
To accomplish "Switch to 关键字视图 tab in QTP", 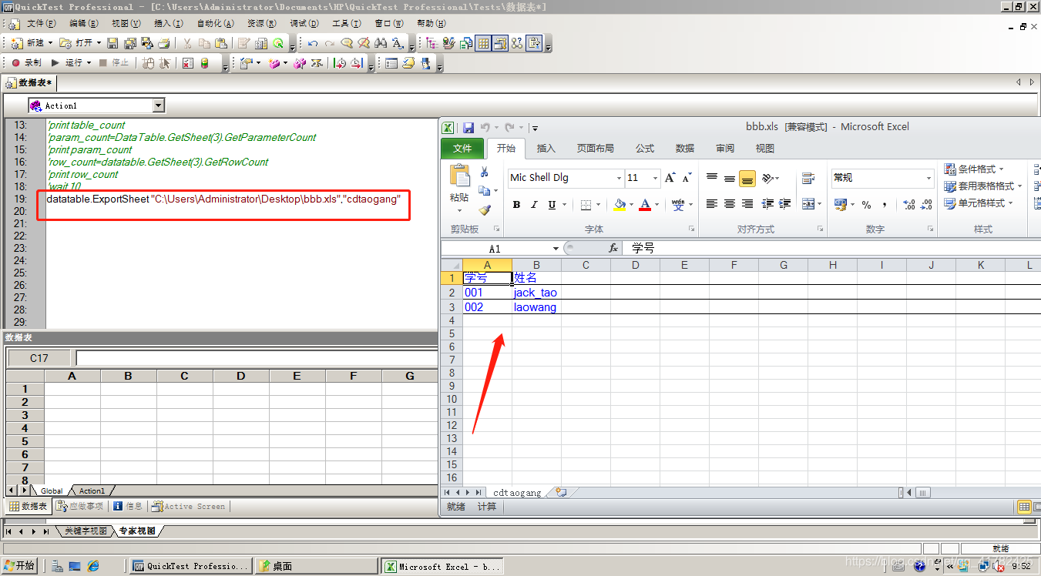I will (86, 531).
